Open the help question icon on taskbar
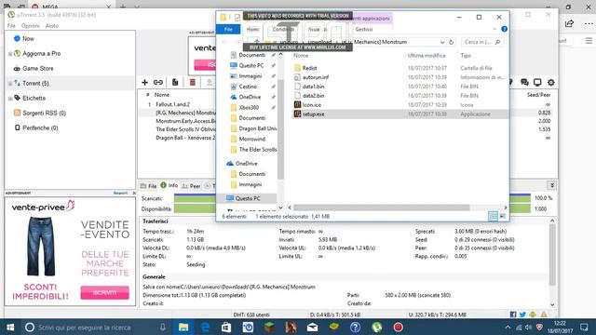 (x=356, y=327)
